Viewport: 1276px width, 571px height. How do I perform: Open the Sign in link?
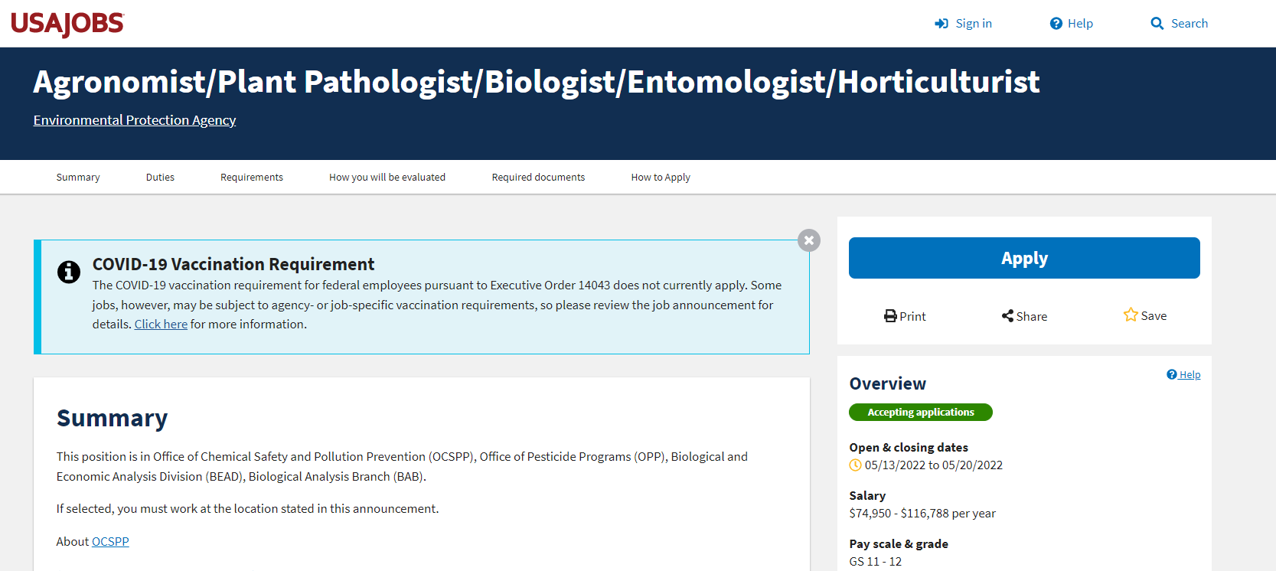tap(974, 24)
